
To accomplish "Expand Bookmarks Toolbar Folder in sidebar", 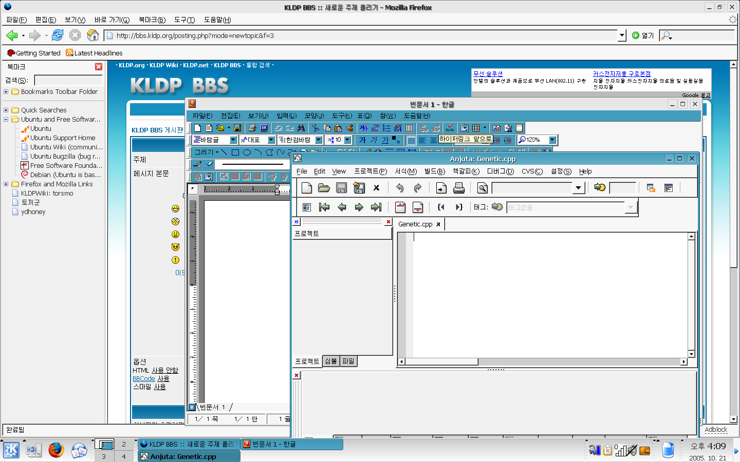I will click(x=6, y=91).
